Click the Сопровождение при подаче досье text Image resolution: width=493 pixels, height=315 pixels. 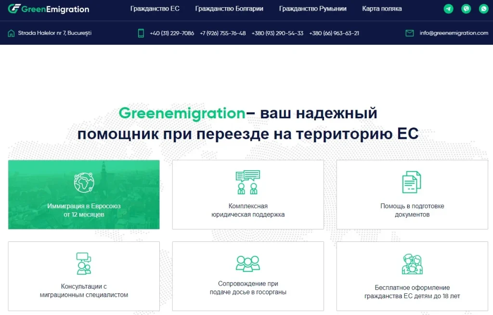pos(248,288)
